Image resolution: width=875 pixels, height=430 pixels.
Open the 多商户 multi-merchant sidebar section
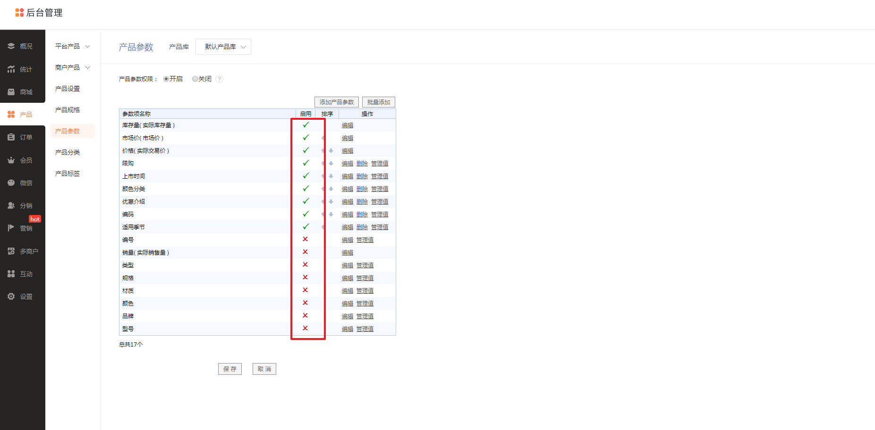point(22,251)
